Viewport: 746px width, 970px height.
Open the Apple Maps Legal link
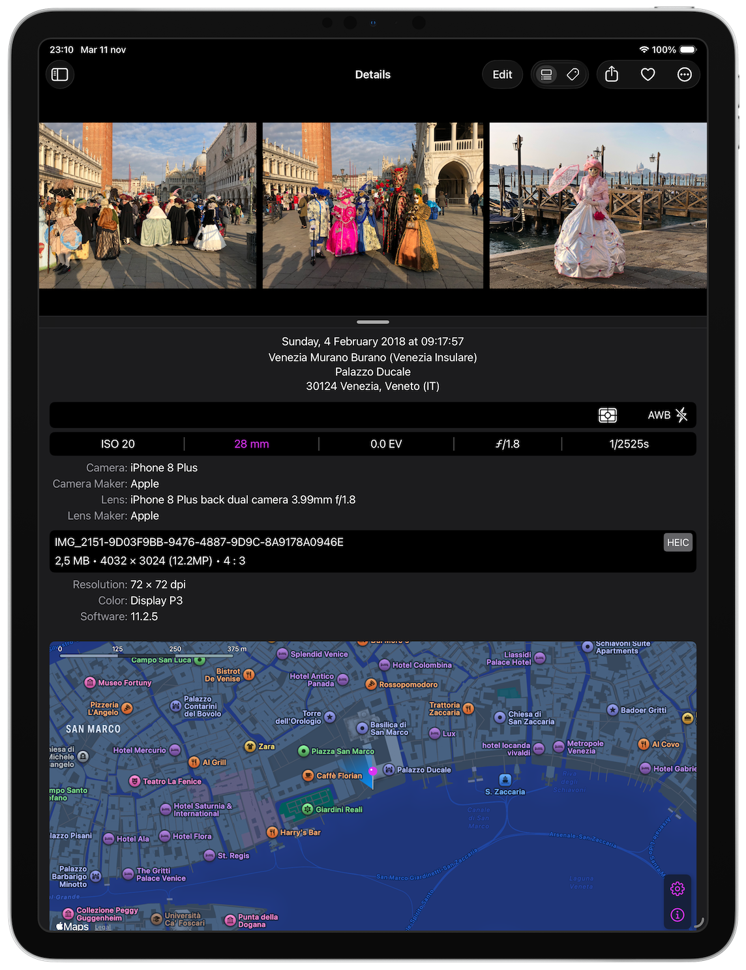(x=102, y=927)
